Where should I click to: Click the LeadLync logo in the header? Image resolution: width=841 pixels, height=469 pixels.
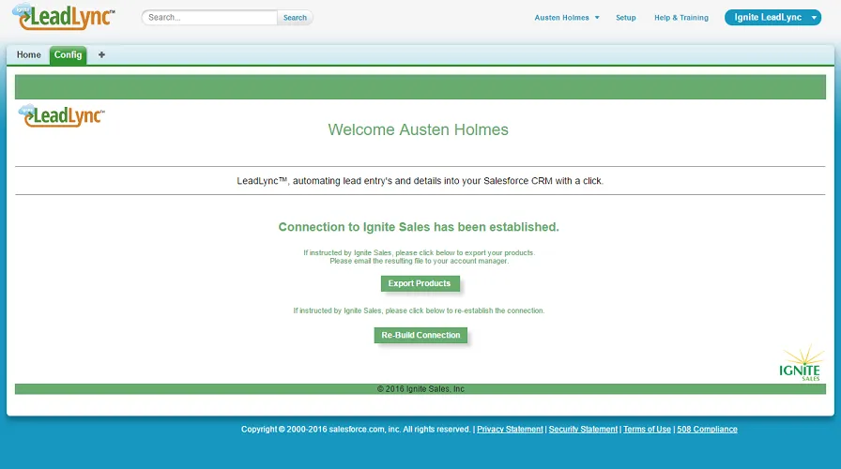pos(63,17)
